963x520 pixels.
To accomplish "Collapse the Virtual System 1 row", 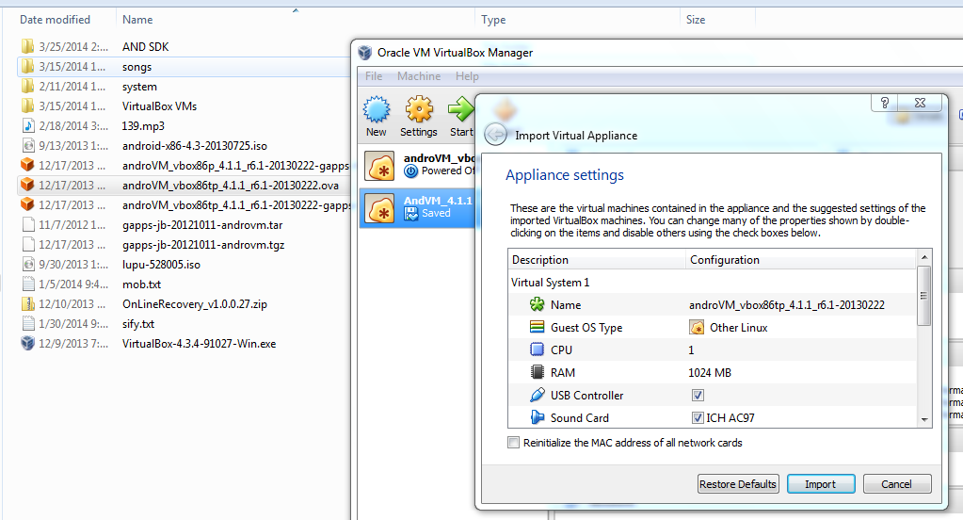I will coord(550,282).
